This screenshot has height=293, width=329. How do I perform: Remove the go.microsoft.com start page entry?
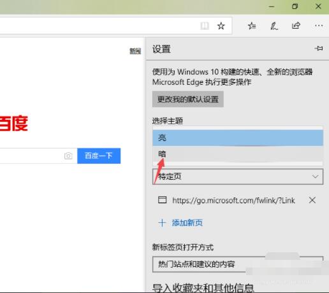[312, 200]
